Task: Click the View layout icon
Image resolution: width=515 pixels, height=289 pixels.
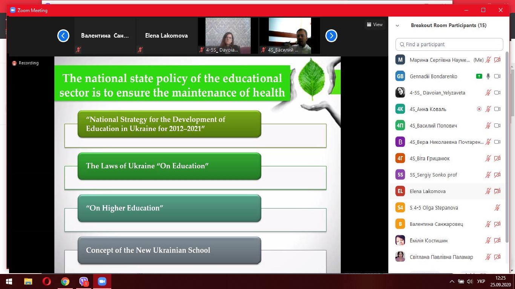Action: 374,24
